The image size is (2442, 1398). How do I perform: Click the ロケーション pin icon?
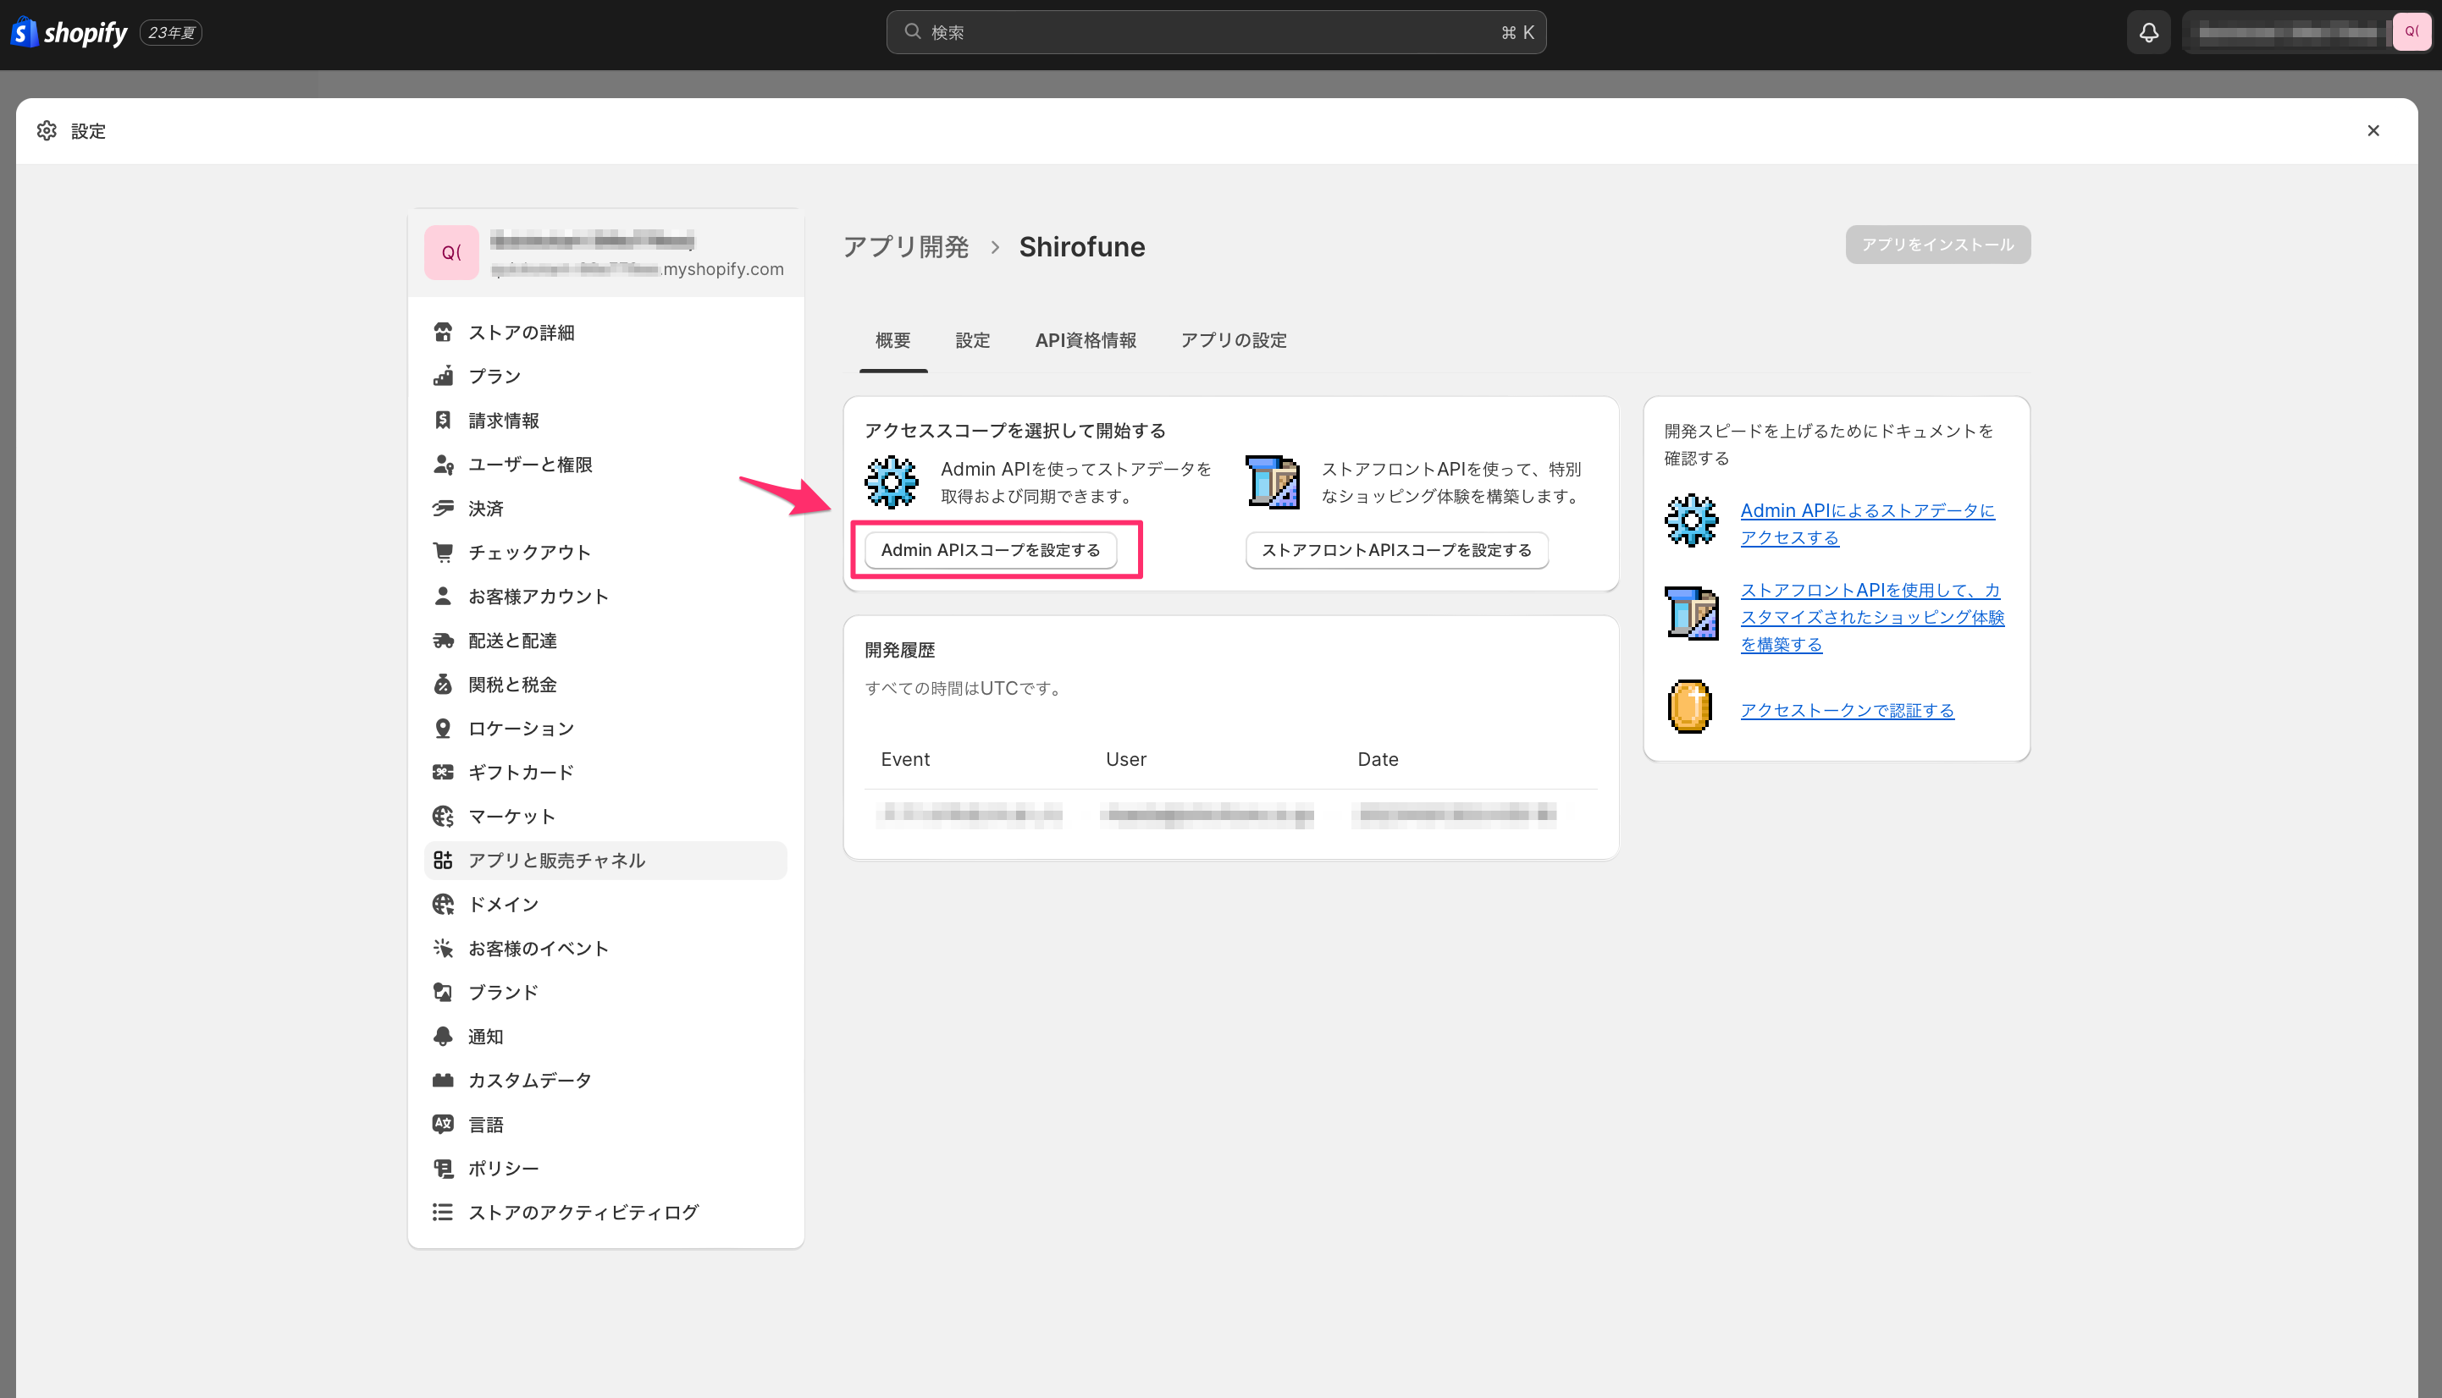(x=443, y=729)
